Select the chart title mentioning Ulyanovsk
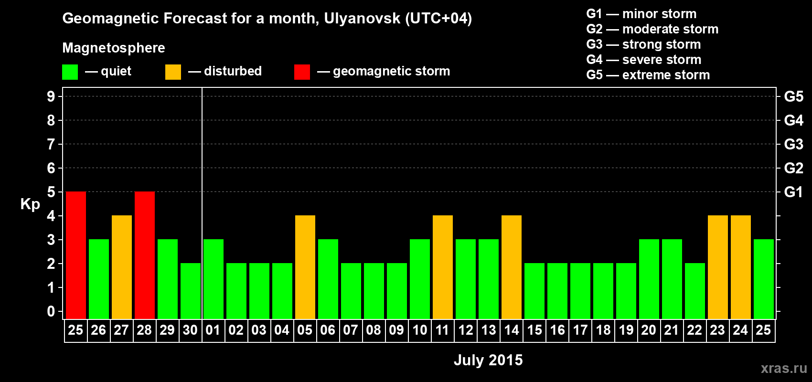Screen dimensions: 812x382 point(267,19)
